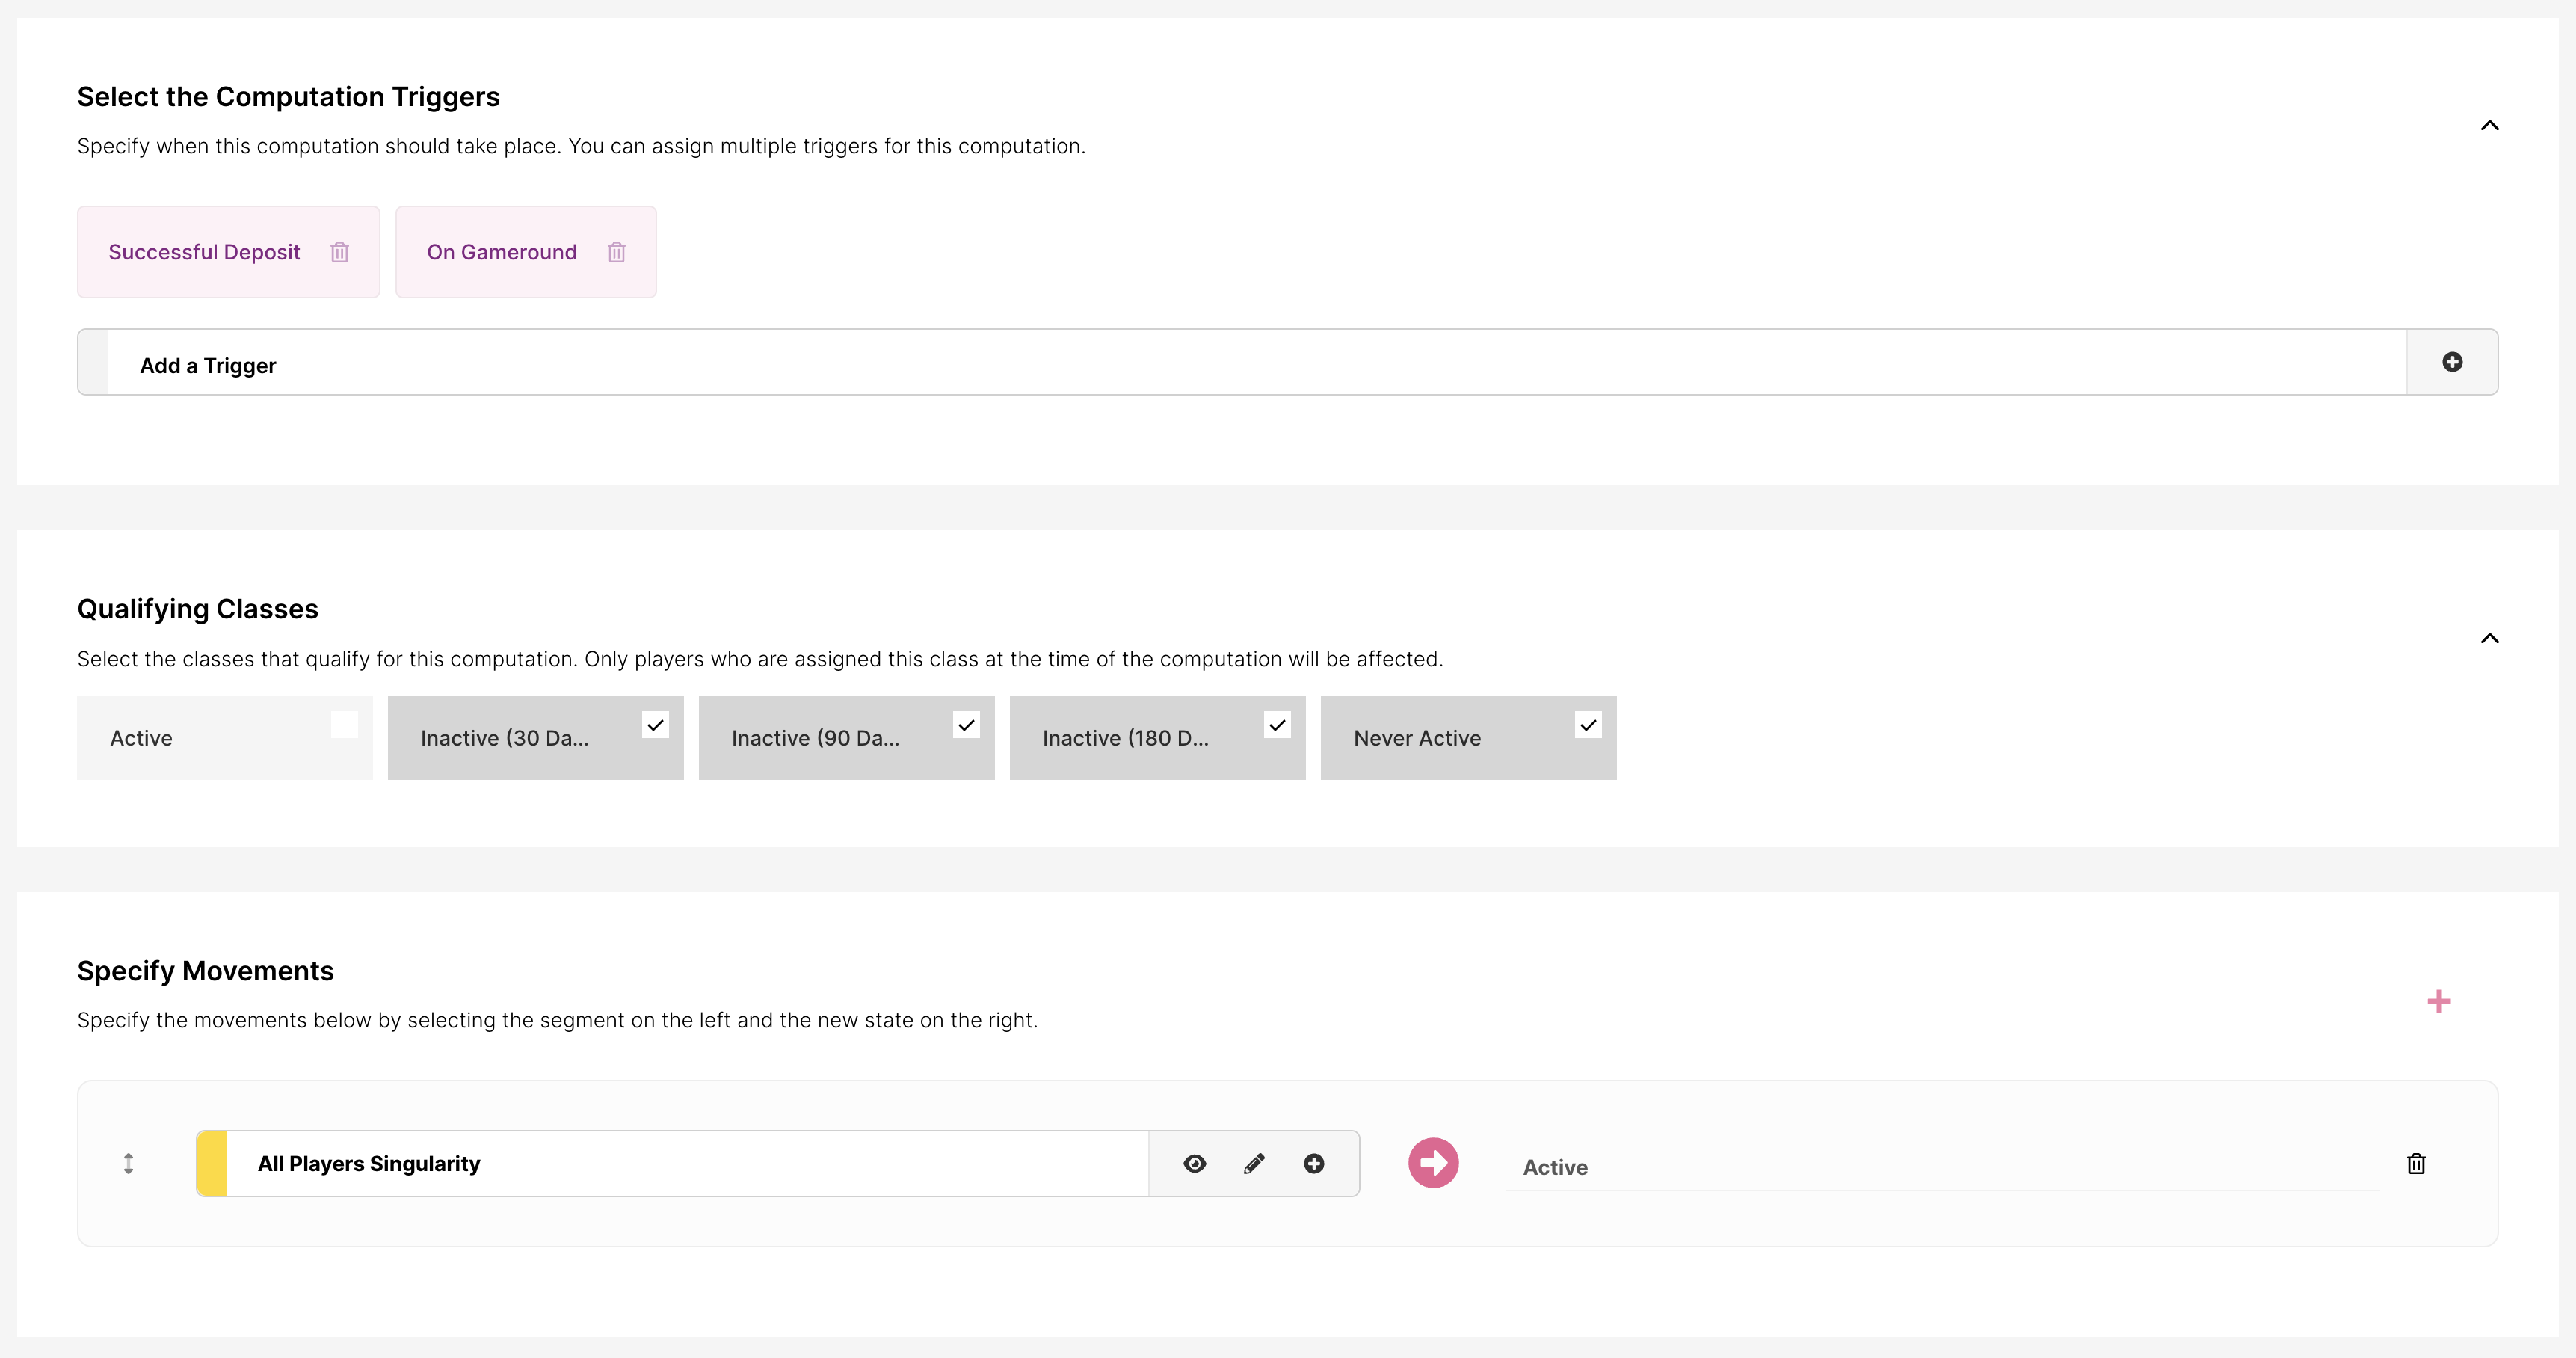Select the All Players Singularity segment field
Screen dimensions: 2576x1358
688,1163
